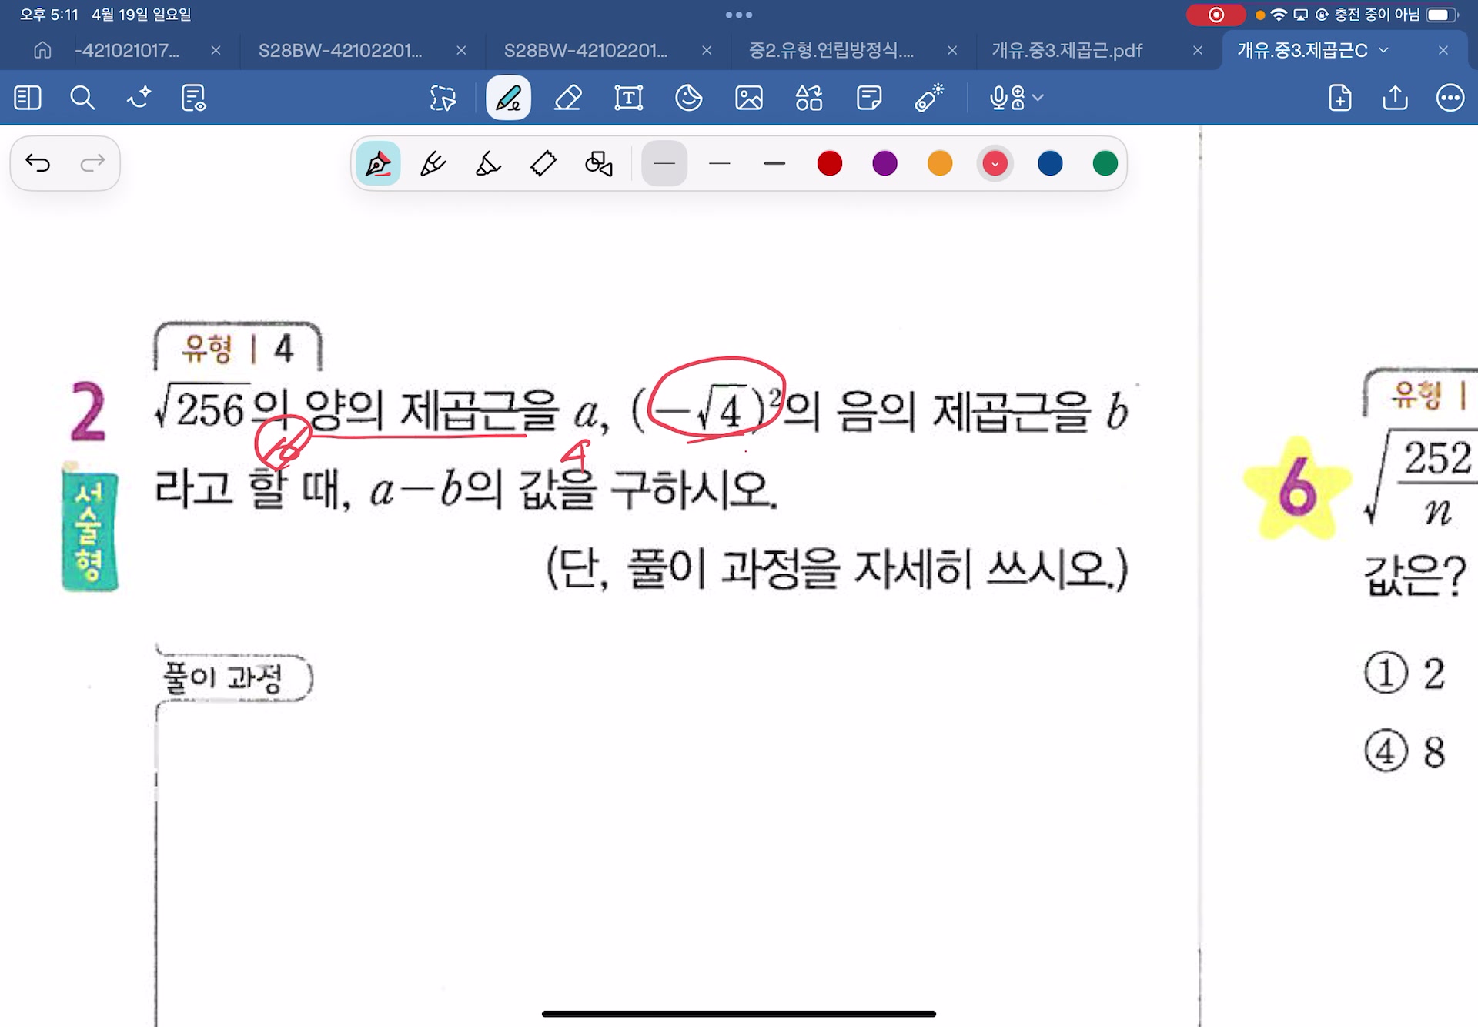Close the -421021017... tab
Viewport: 1478px width, 1027px height.
pyautogui.click(x=216, y=50)
